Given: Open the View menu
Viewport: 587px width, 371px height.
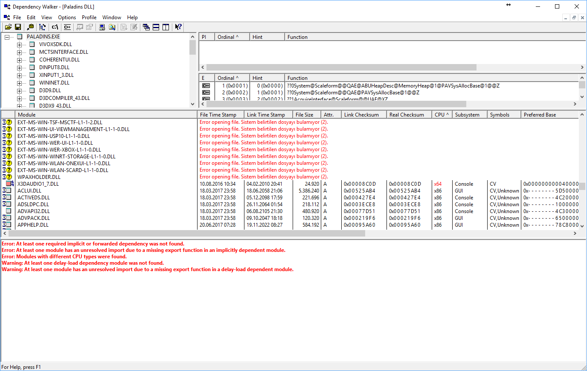Looking at the screenshot, I should pyautogui.click(x=46, y=18).
